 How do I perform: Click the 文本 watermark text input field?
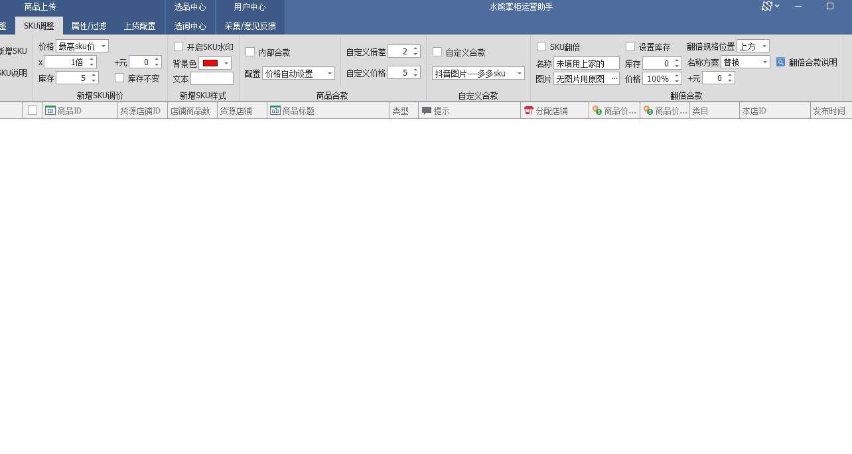coord(212,78)
